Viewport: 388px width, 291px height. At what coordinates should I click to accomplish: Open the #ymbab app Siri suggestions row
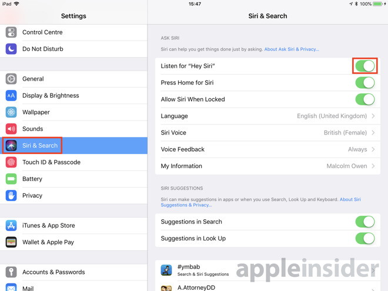coord(267,270)
